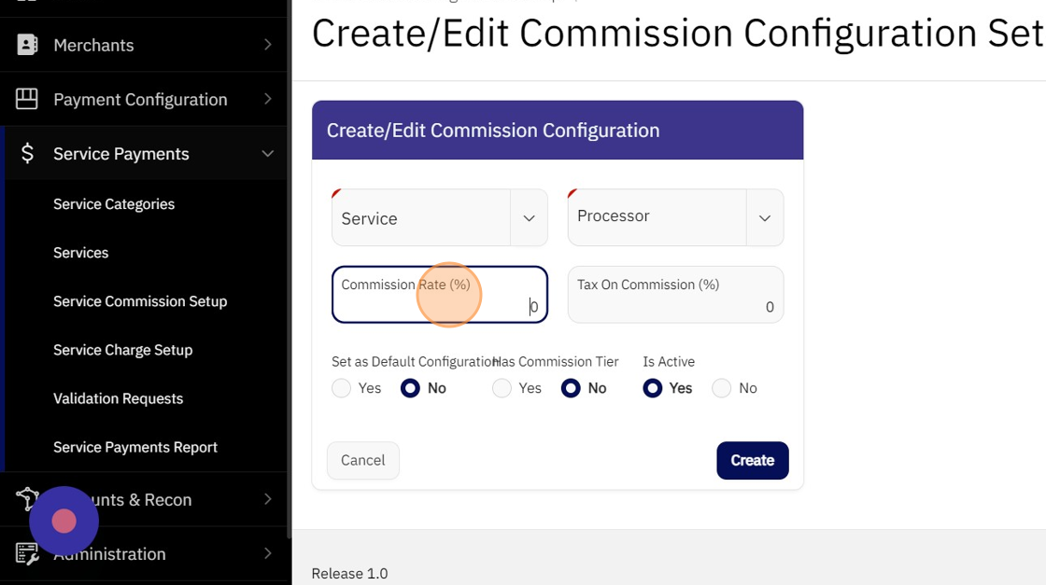This screenshot has height=585, width=1046.
Task: Select No for Is Active
Action: point(721,388)
